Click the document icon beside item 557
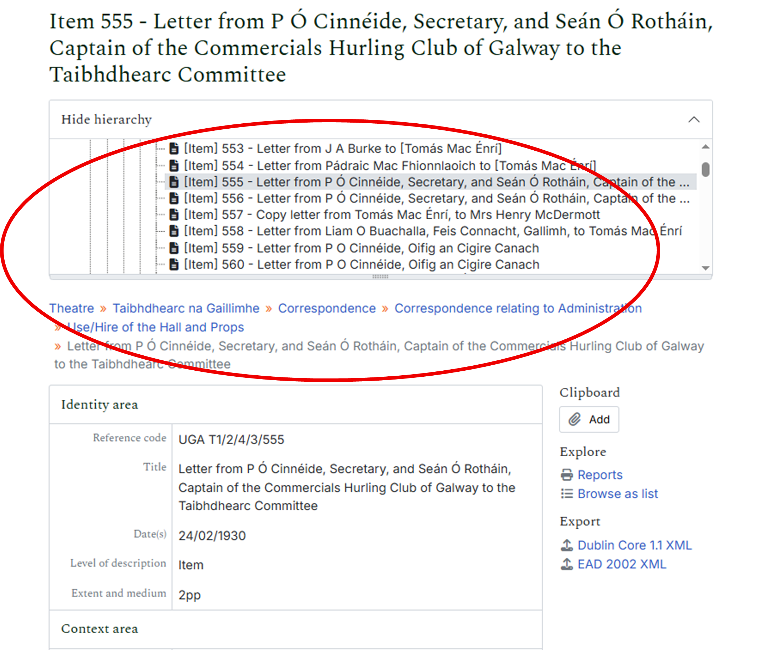Image resolution: width=774 pixels, height=650 pixels. coord(174,214)
